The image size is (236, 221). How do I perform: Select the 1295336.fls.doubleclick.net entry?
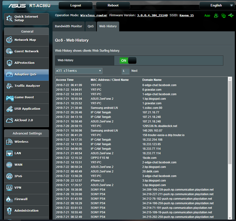click(160, 126)
